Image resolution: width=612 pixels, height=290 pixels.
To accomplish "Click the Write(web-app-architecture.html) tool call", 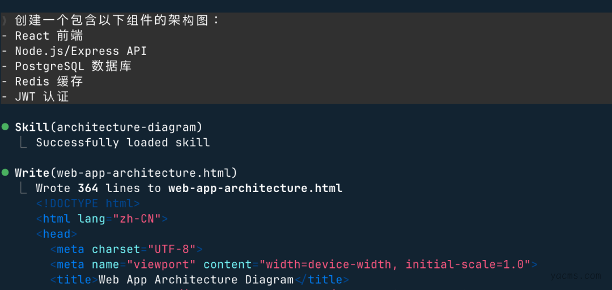I will (x=126, y=172).
